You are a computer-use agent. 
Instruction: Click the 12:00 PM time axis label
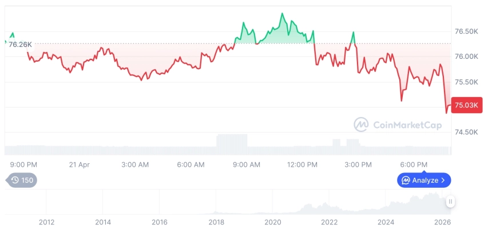[x=302, y=164]
